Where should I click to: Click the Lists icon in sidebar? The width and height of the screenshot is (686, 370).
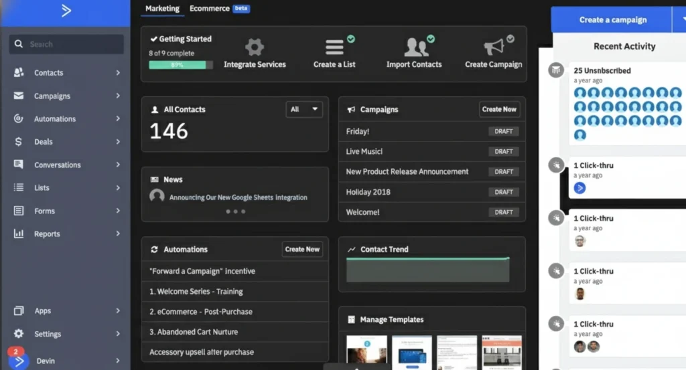(x=18, y=187)
